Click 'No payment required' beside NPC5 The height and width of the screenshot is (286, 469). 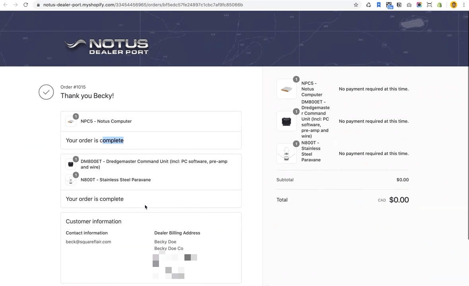(374, 89)
